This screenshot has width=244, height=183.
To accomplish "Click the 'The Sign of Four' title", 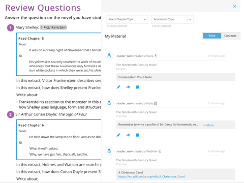I will pos(73,114).
